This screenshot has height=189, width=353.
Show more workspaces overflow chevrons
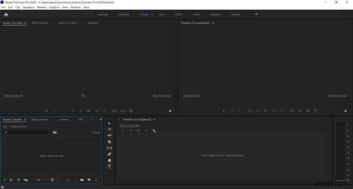256,15
